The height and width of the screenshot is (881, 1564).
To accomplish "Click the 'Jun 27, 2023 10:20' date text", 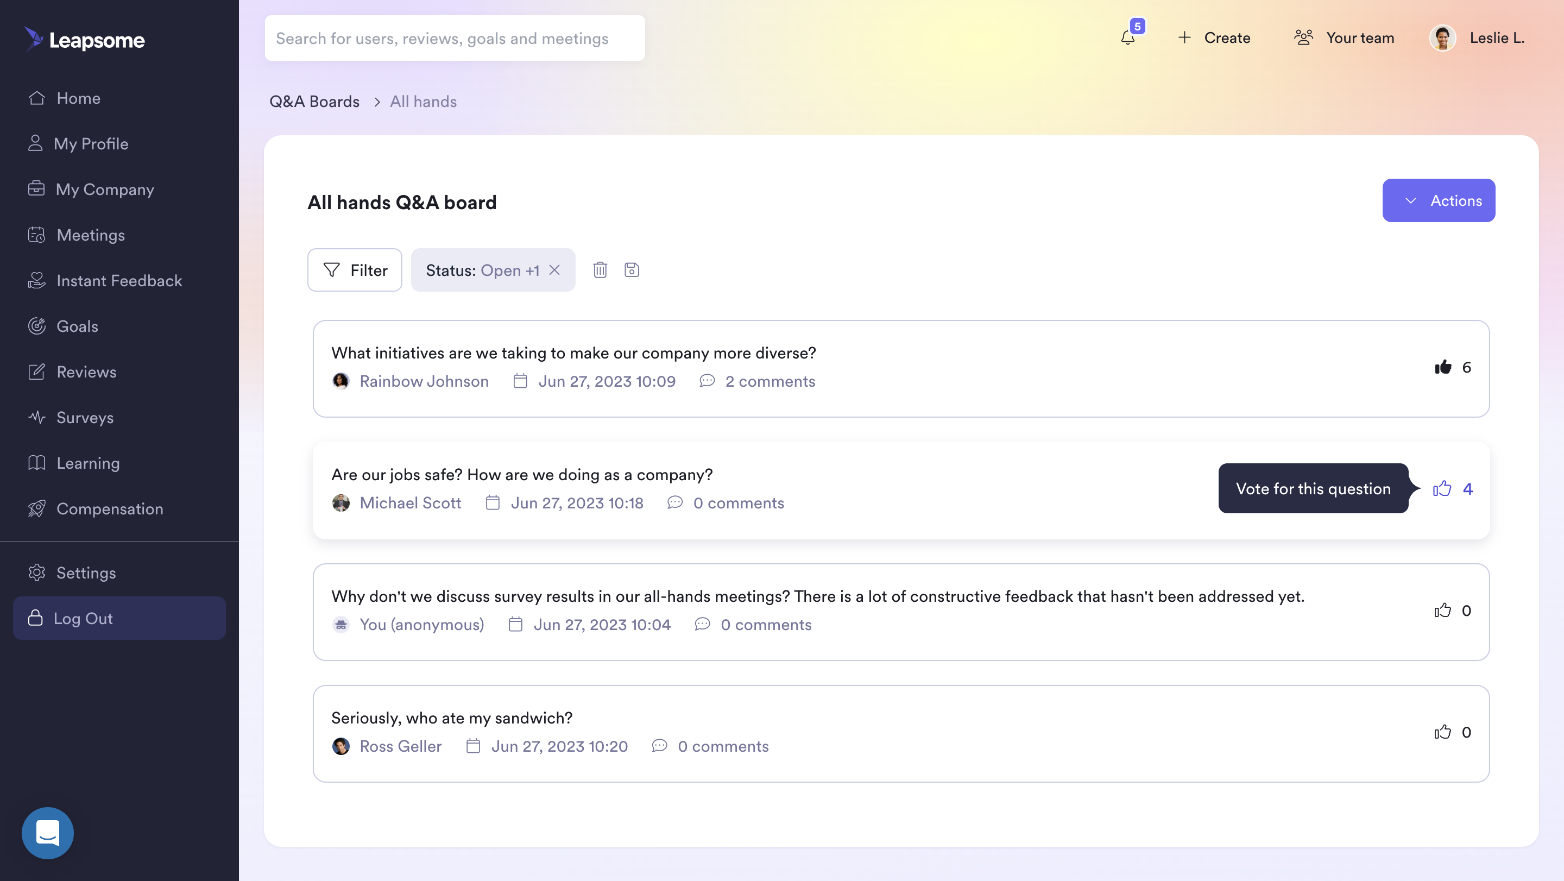I will [x=559, y=746].
